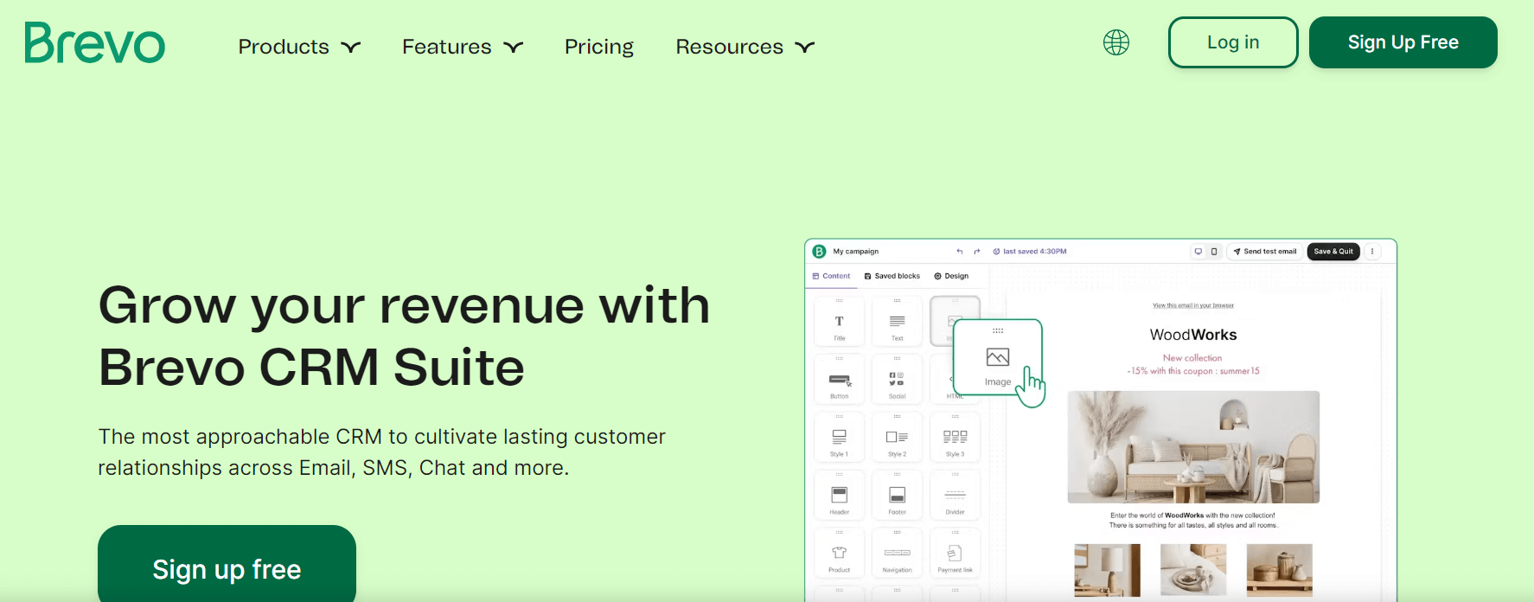Choose the Style 1 layout block
The image size is (1534, 602).
click(x=839, y=438)
